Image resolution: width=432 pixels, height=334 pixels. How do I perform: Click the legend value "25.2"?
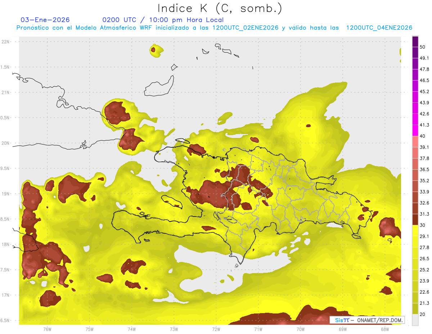[424, 270]
